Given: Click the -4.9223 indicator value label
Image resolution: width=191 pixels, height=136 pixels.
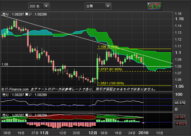Looking at the screenshot, I should pos(180,123).
